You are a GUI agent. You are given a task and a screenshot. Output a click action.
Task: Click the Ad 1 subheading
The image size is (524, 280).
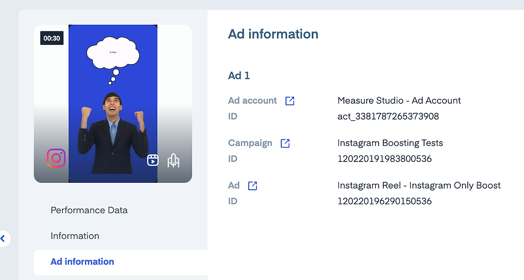tap(239, 75)
